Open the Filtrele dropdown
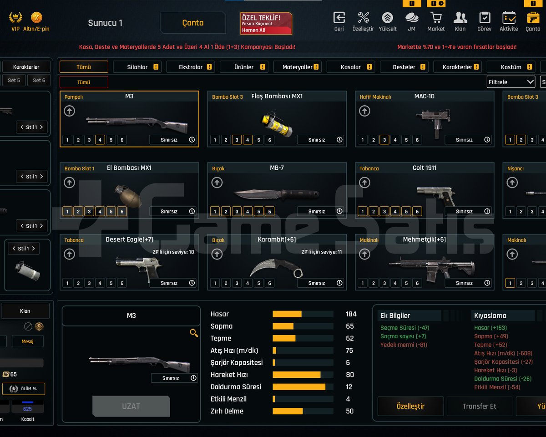Screen dimensions: 546x437 [511, 82]
